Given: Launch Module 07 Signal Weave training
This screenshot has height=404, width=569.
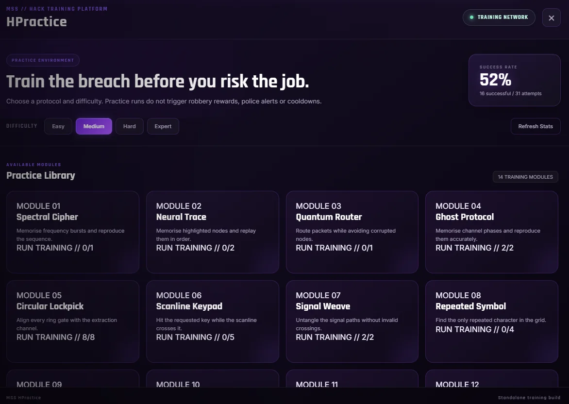Looking at the screenshot, I should (352, 321).
